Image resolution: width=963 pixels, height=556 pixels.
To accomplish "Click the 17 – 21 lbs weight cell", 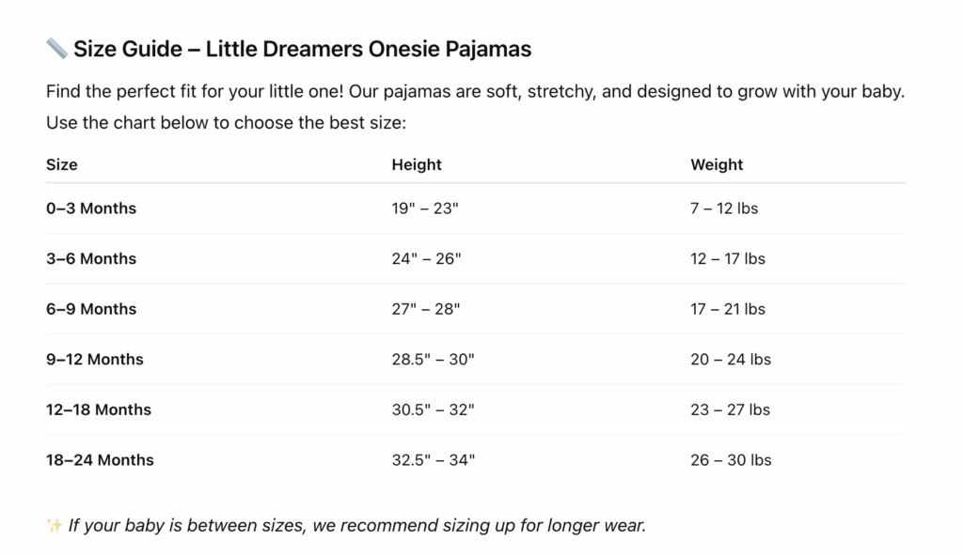I will 728,309.
